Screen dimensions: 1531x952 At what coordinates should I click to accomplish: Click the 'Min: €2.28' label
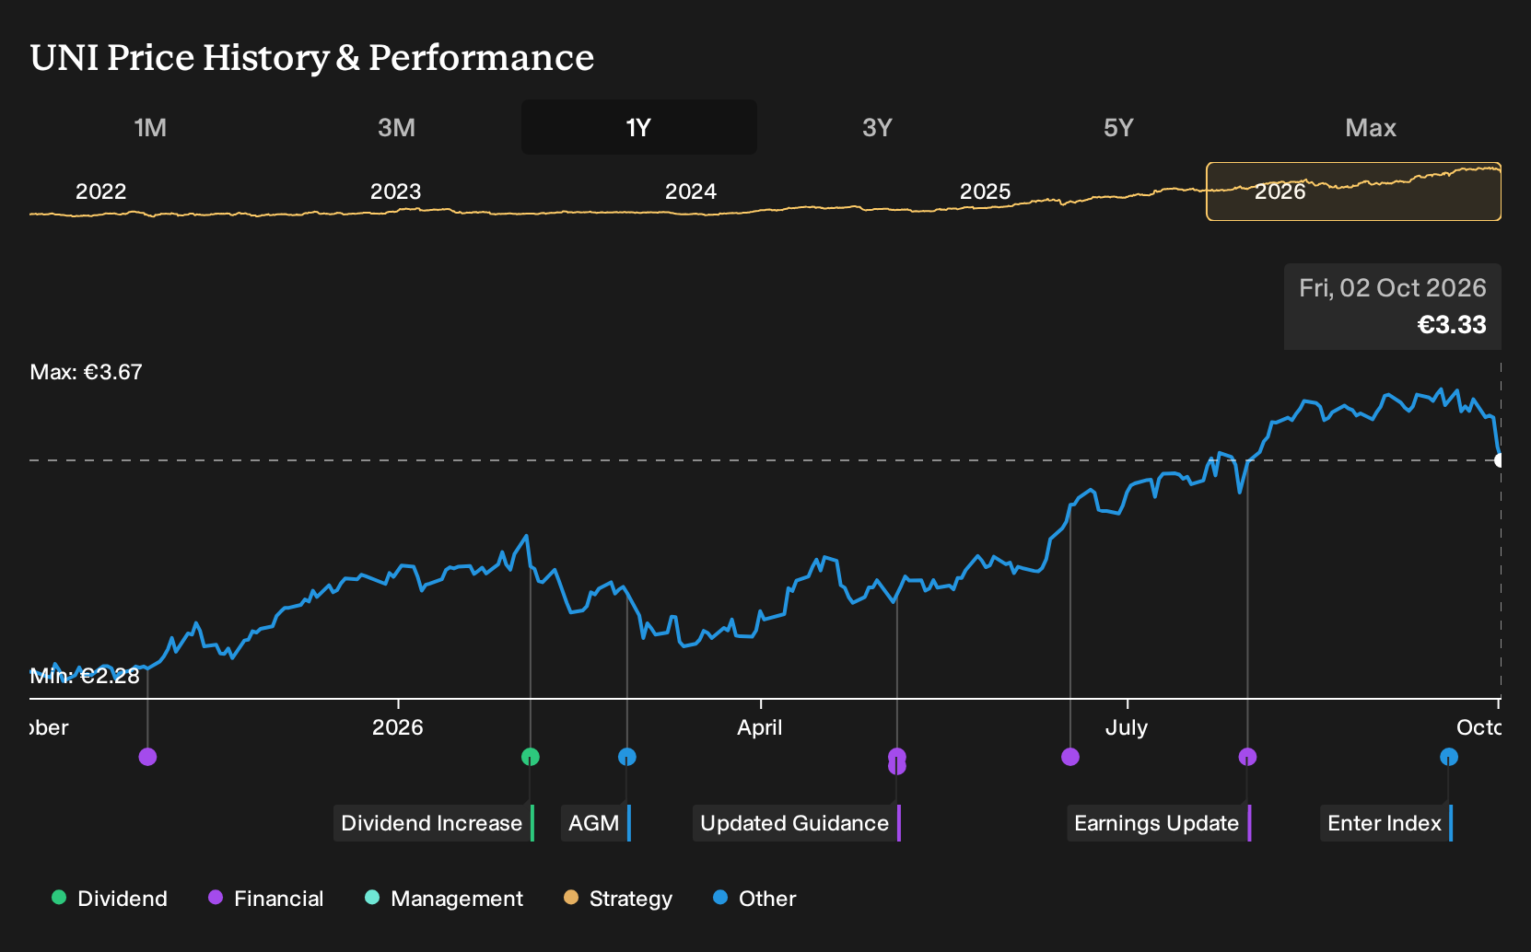point(85,676)
